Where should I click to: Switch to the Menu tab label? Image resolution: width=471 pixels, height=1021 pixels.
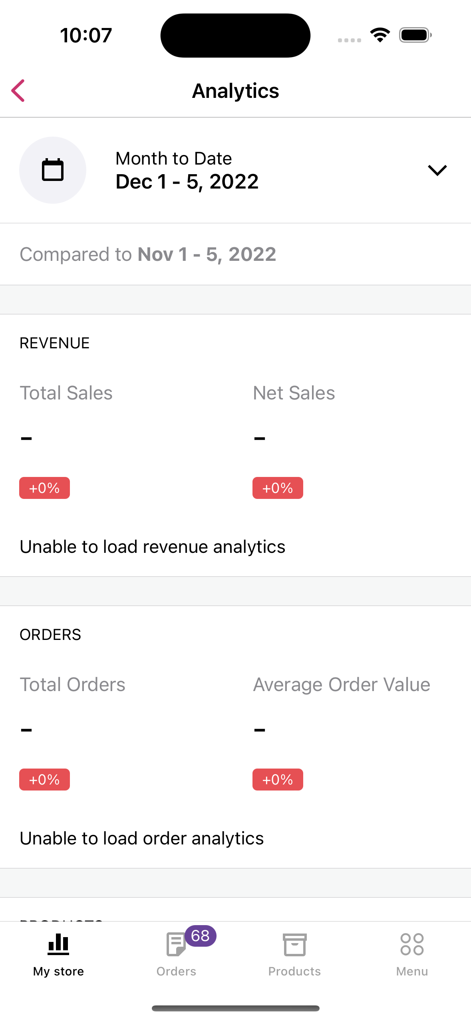[412, 971]
